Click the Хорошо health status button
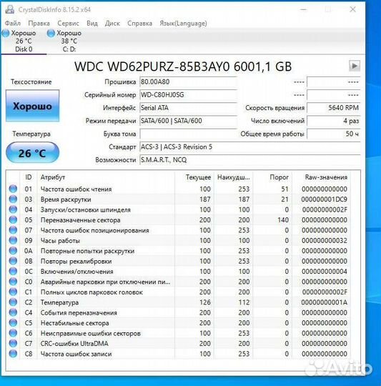 click(x=32, y=106)
